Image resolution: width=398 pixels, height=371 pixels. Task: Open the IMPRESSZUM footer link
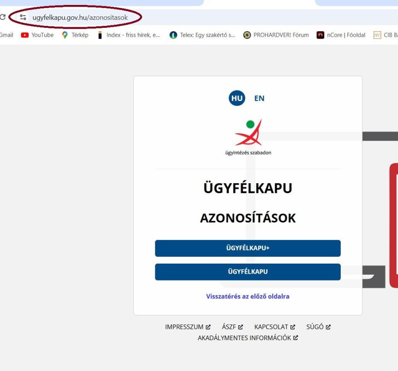(188, 327)
